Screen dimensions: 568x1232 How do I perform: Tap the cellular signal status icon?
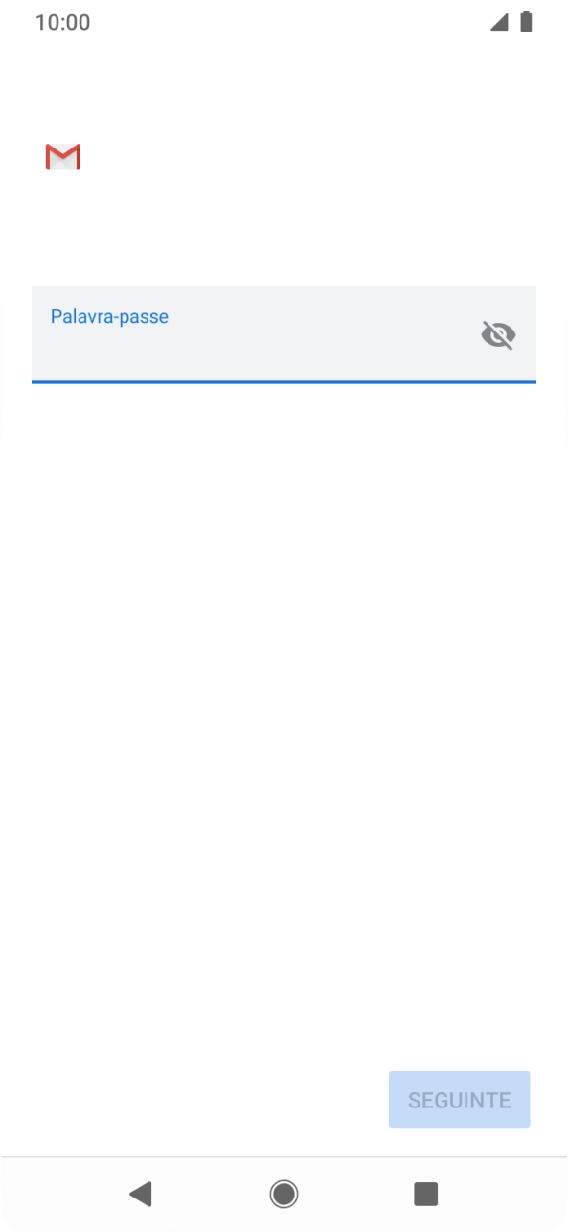499,22
